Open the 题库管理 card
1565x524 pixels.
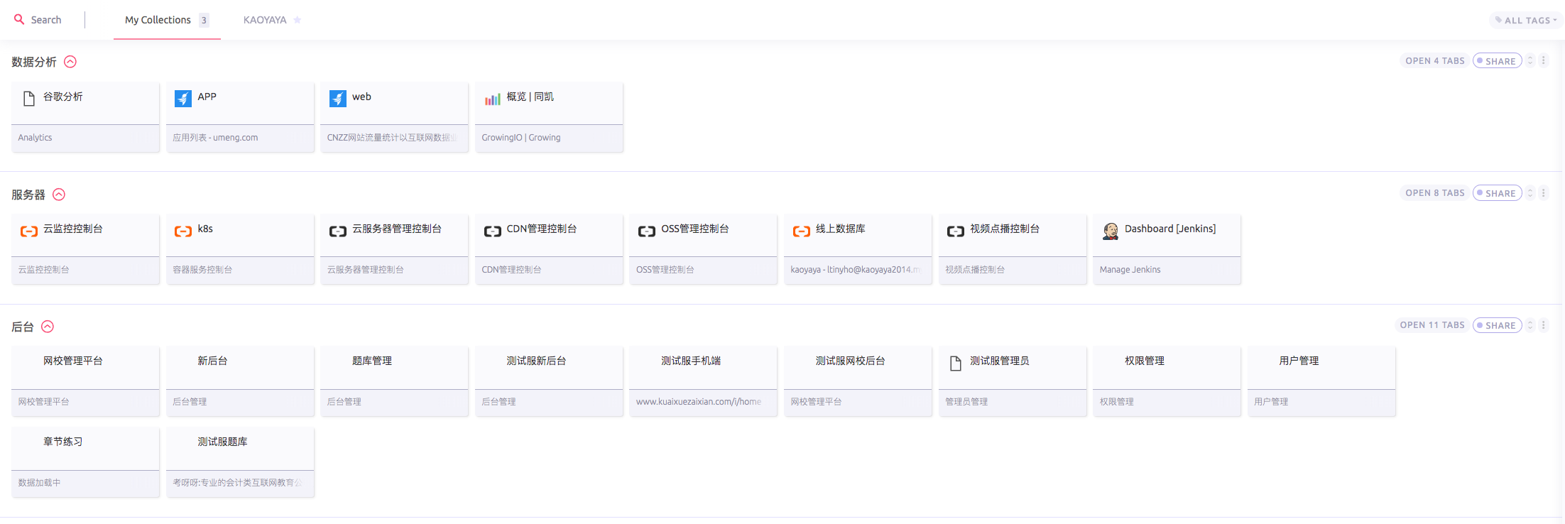(394, 381)
